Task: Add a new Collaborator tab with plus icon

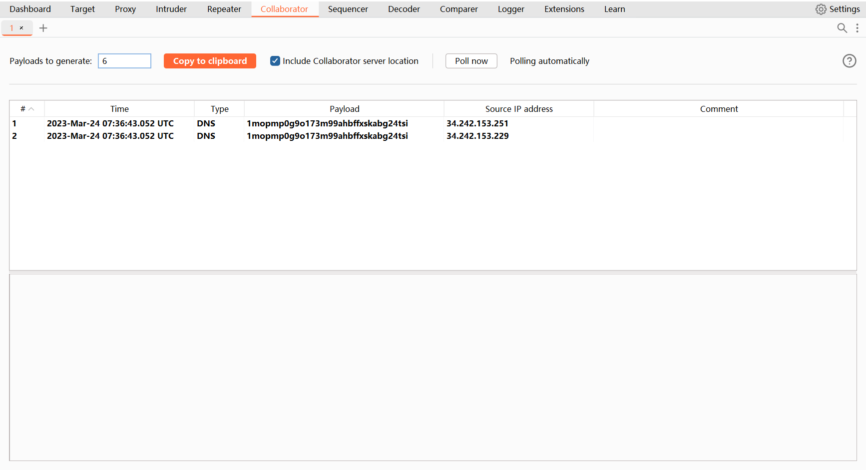Action: [43, 28]
